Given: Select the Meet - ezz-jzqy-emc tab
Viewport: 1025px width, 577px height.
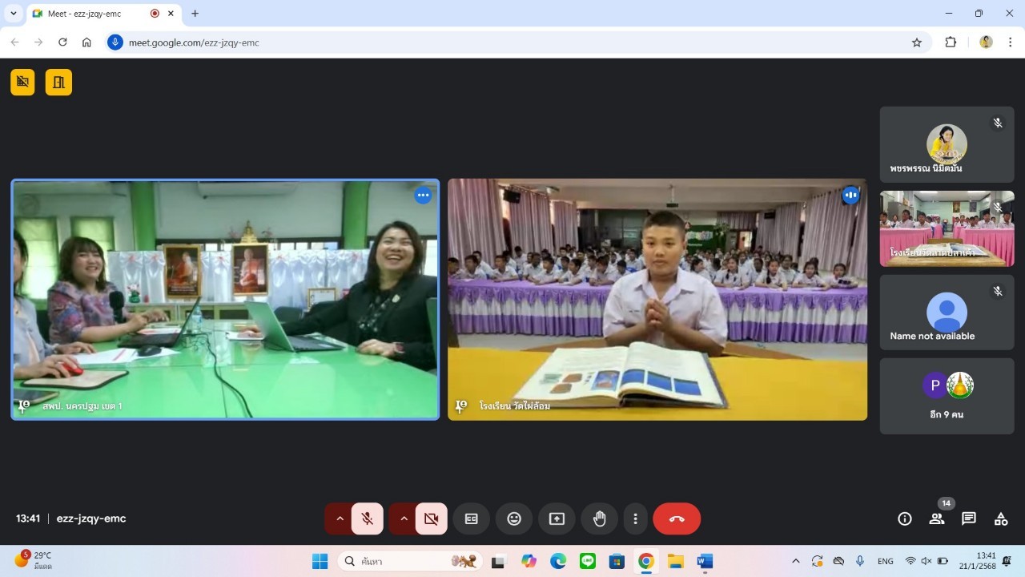Looking at the screenshot, I should pos(102,14).
